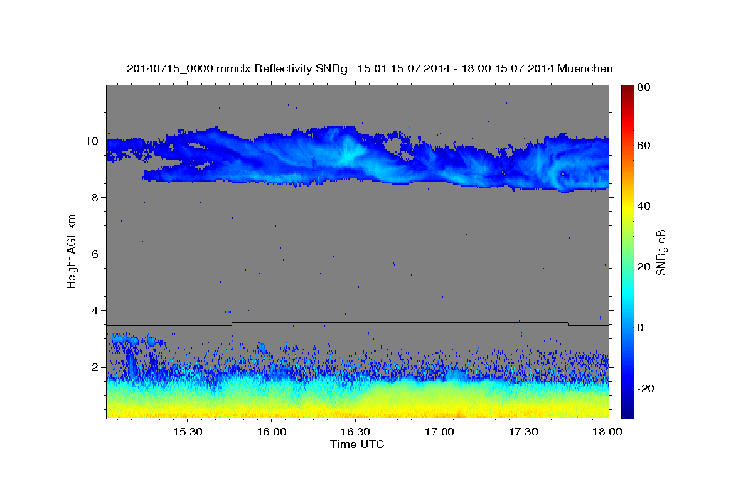Click the dark red top of colorbar

point(627,89)
